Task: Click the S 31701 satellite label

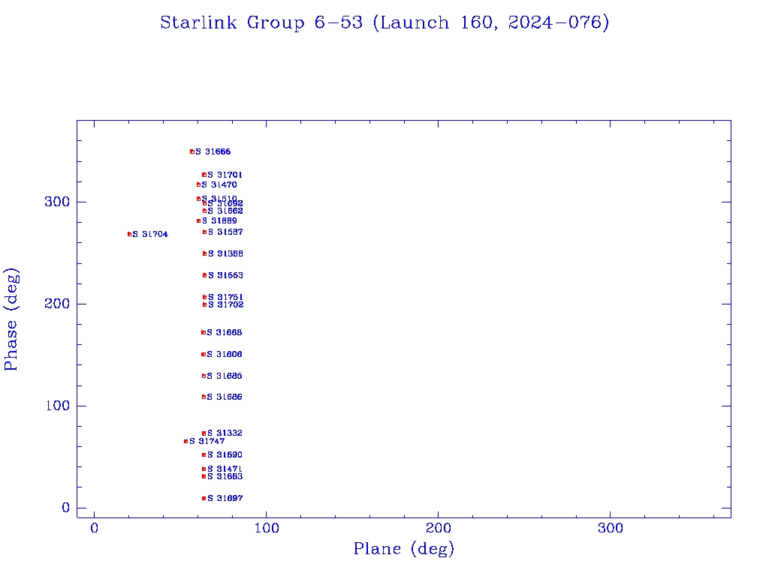Action: tap(225, 175)
